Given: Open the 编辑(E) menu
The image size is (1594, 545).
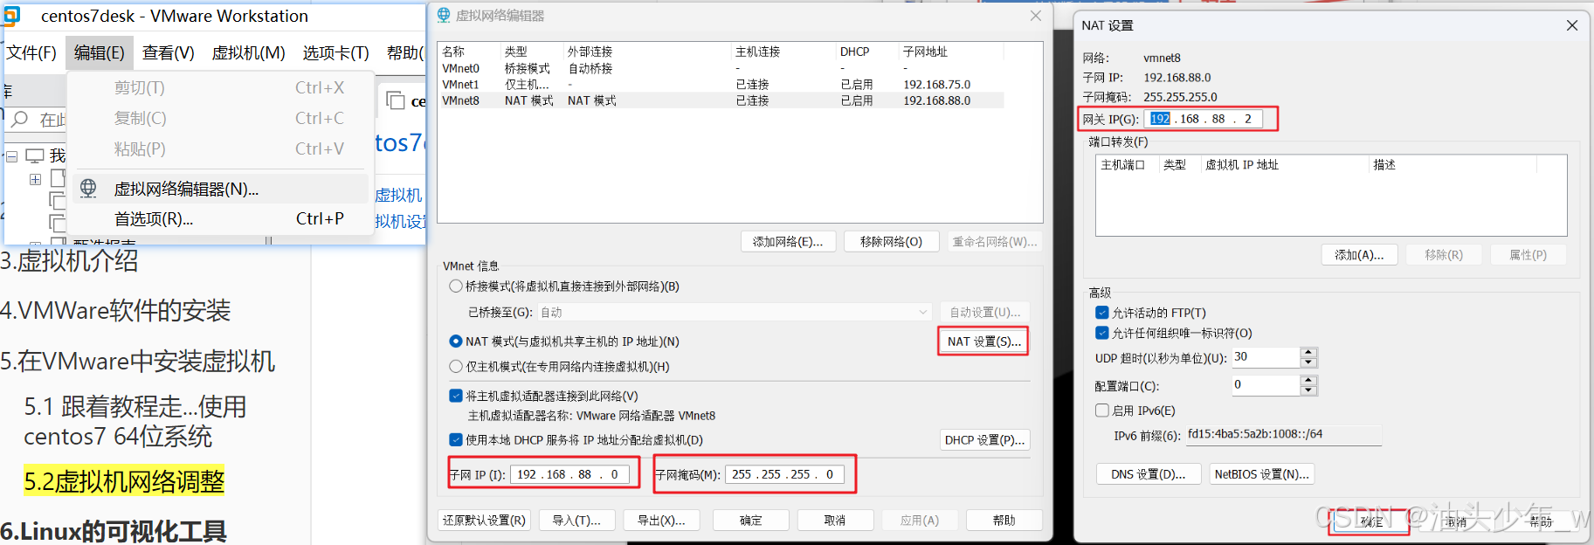Looking at the screenshot, I should pos(100,53).
